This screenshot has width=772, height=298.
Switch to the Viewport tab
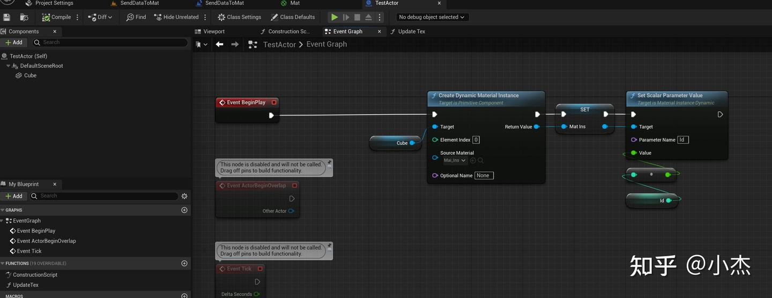(210, 32)
